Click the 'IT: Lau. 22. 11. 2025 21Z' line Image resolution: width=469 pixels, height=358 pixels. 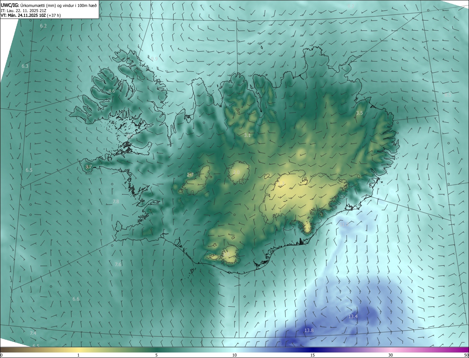tap(23, 10)
